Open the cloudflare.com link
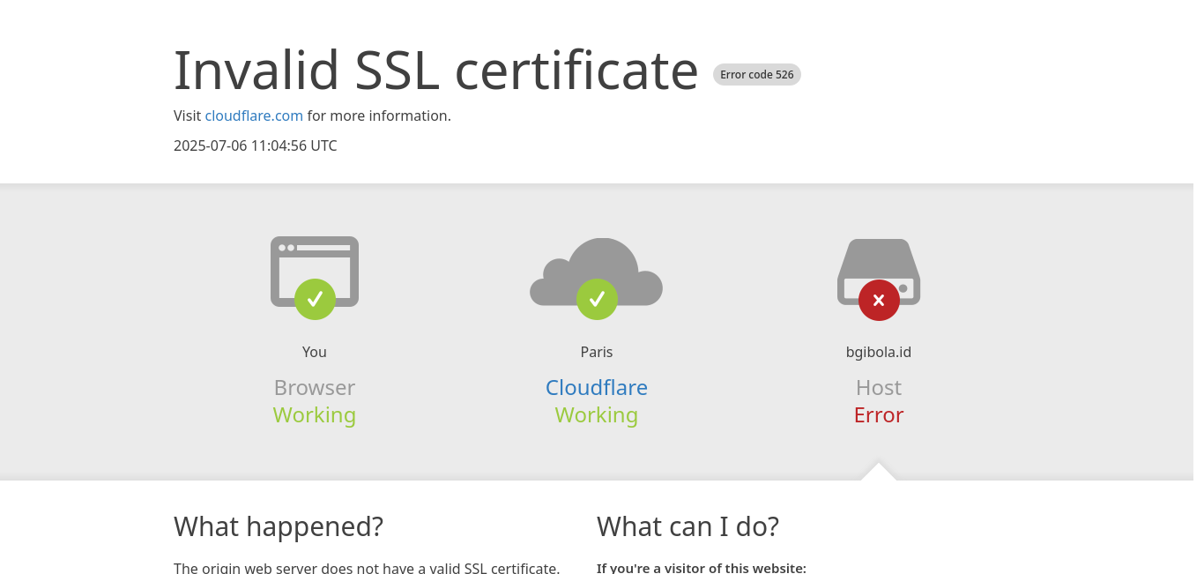Screen dimensions: 1204x574 [x=254, y=116]
